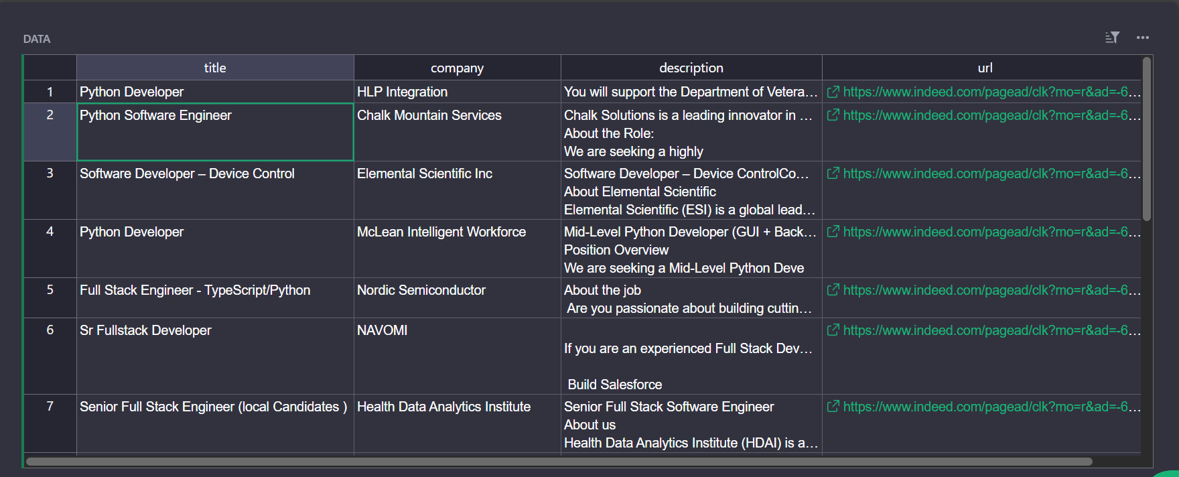This screenshot has height=477, width=1179.
Task: Select the 'McLean Intelligent Workforce' company cell
Action: [457, 249]
